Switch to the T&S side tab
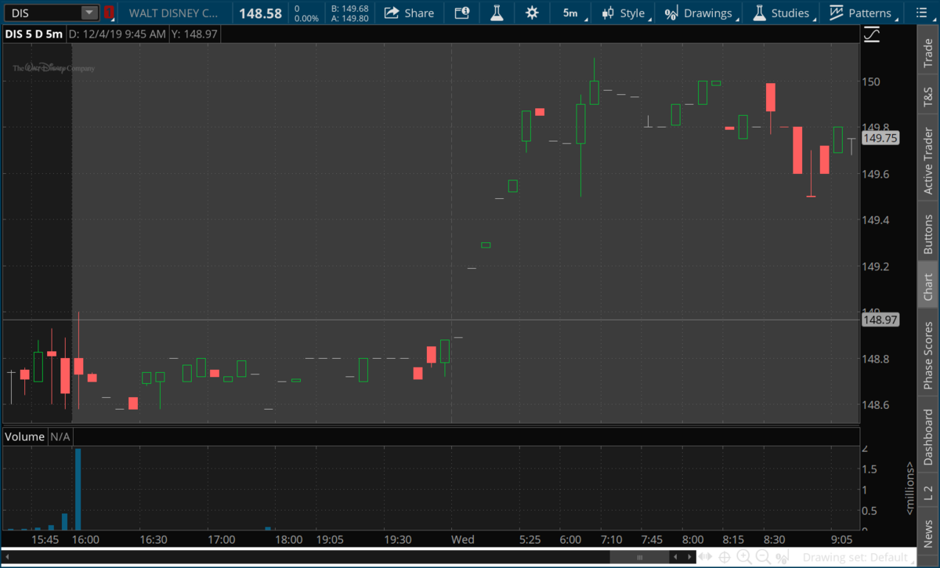 point(928,96)
